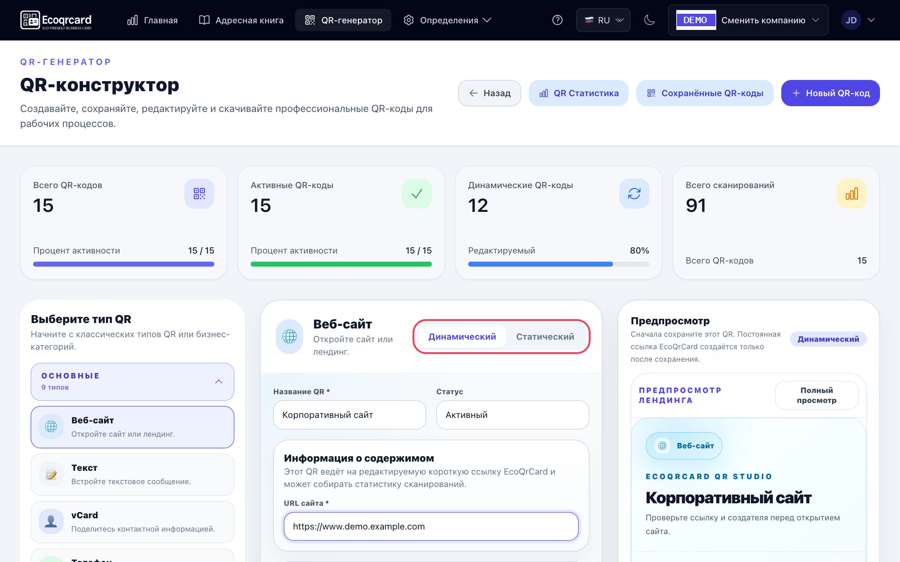Toggle dark mode moon icon

(x=649, y=20)
